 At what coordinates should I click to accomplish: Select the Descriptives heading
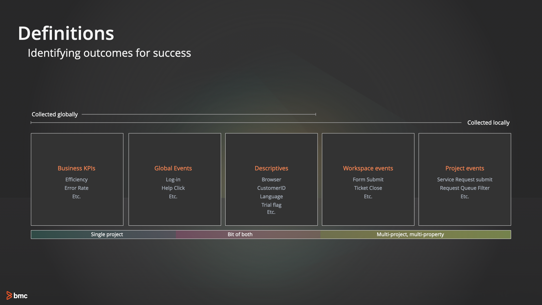tap(271, 168)
